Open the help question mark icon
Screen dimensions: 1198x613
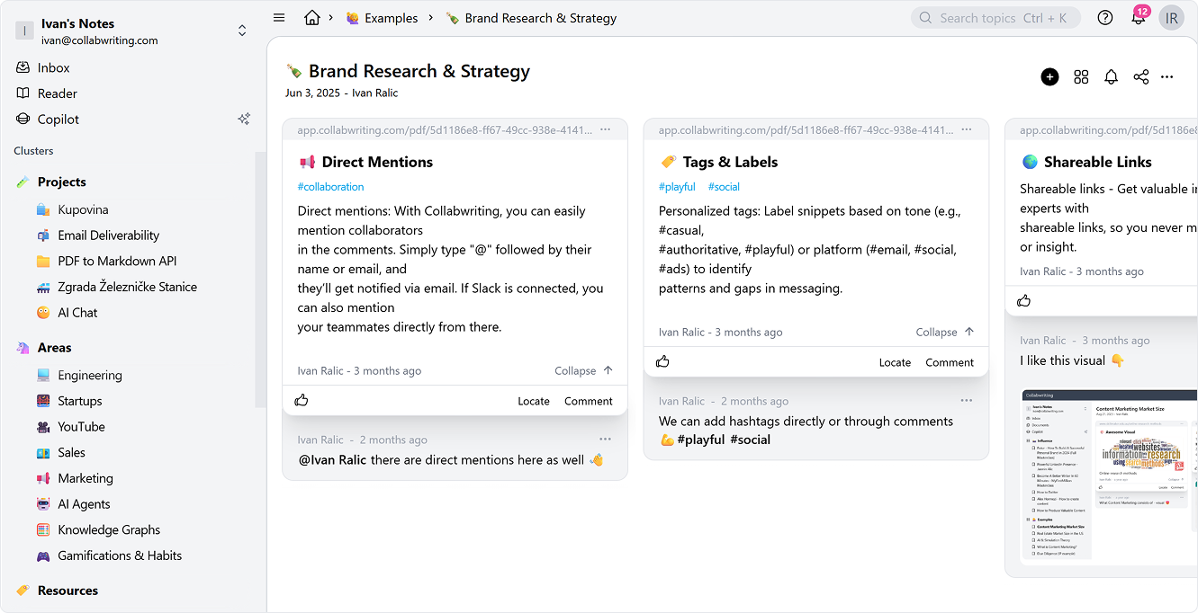coord(1105,18)
